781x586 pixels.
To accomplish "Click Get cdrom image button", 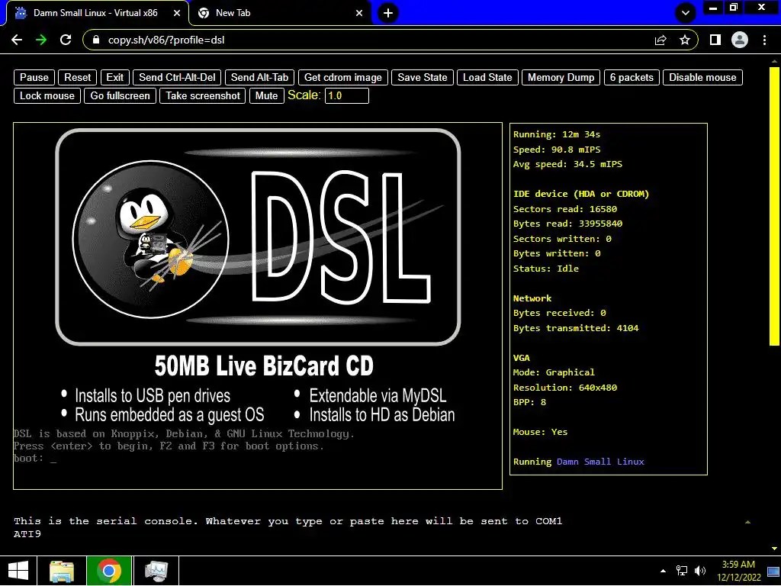I will pos(342,77).
